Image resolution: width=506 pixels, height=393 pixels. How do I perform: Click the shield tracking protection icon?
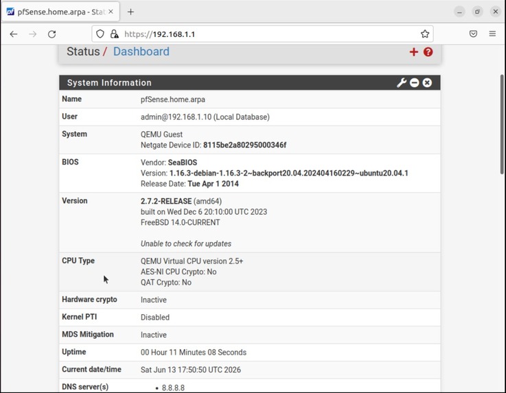[x=100, y=34]
